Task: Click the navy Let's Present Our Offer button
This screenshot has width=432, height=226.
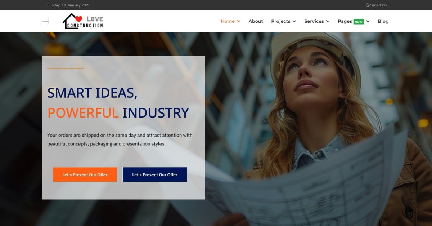Action: 155,174
